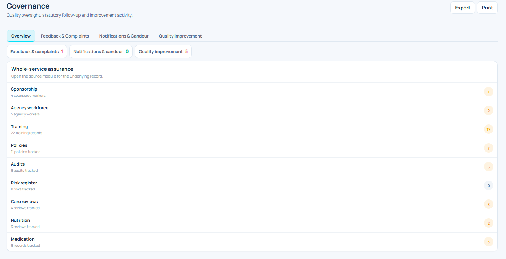Viewport: 506px width, 259px height.
Task: Click the Agency workforce count badge 2
Action: 489,111
